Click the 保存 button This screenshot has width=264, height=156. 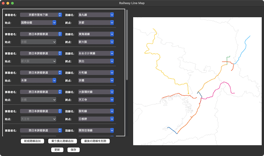(x=73, y=150)
